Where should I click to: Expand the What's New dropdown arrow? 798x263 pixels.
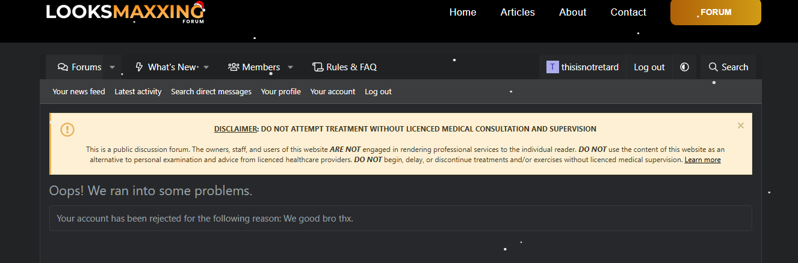[206, 67]
